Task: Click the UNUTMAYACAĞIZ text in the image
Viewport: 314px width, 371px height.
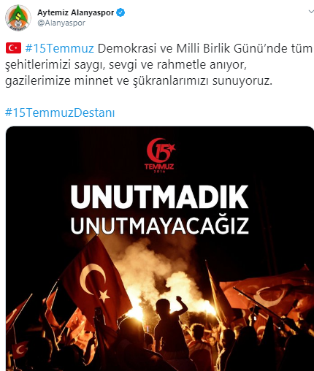Action: click(x=160, y=226)
